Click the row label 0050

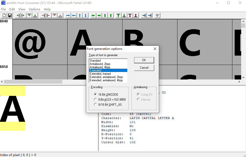[x=4, y=67]
